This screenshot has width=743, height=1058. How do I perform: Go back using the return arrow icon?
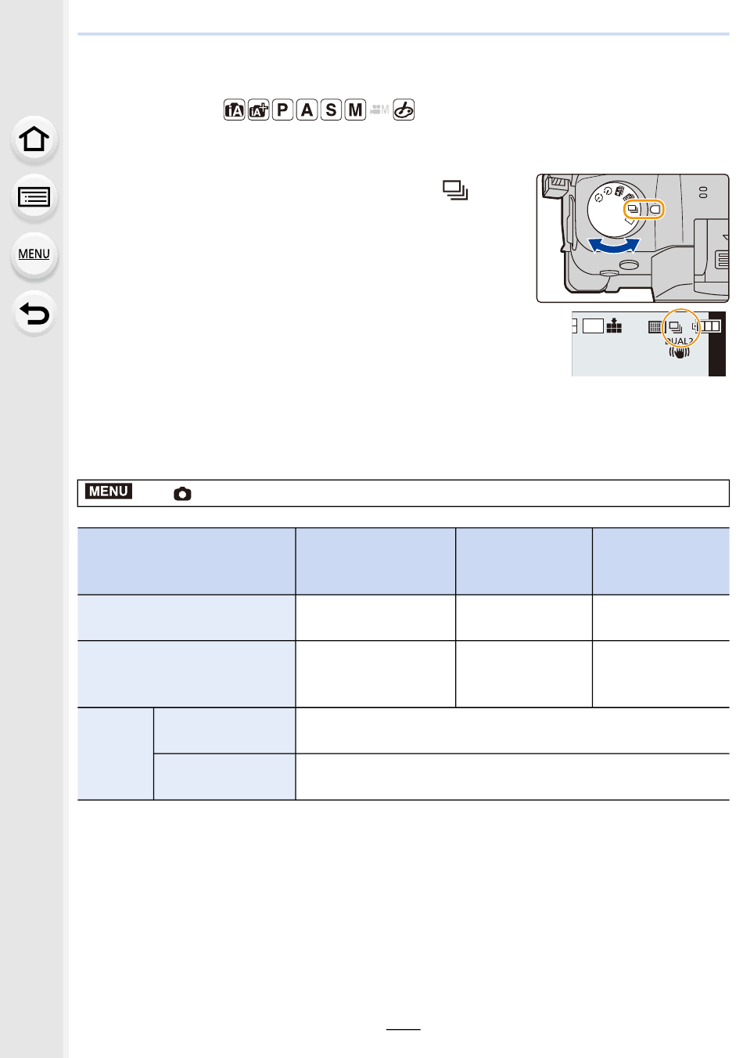point(34,314)
